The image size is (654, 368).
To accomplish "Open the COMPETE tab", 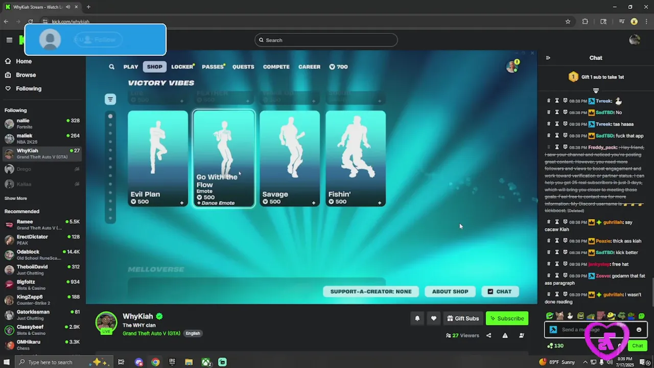I will point(276,66).
